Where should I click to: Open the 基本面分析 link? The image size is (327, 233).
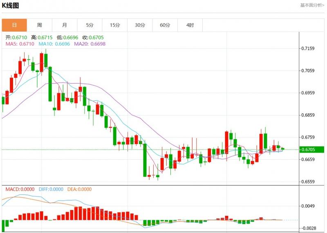312,5
